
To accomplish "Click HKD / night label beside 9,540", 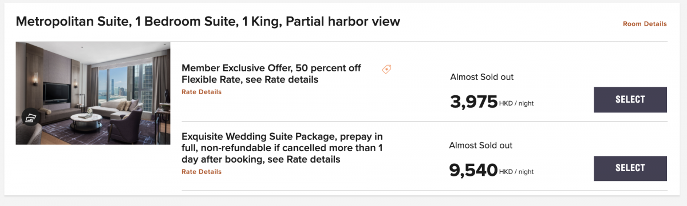I will pos(517,171).
